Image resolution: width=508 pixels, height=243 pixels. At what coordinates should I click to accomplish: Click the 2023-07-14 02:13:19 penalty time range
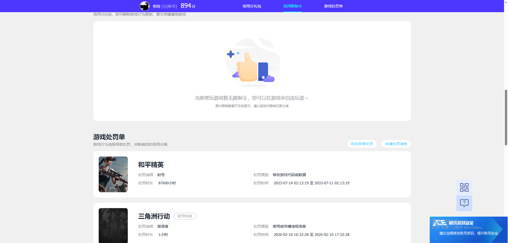pyautogui.click(x=311, y=183)
